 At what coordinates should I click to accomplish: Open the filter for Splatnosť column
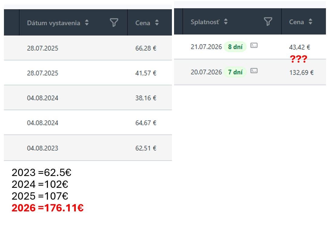point(268,21)
